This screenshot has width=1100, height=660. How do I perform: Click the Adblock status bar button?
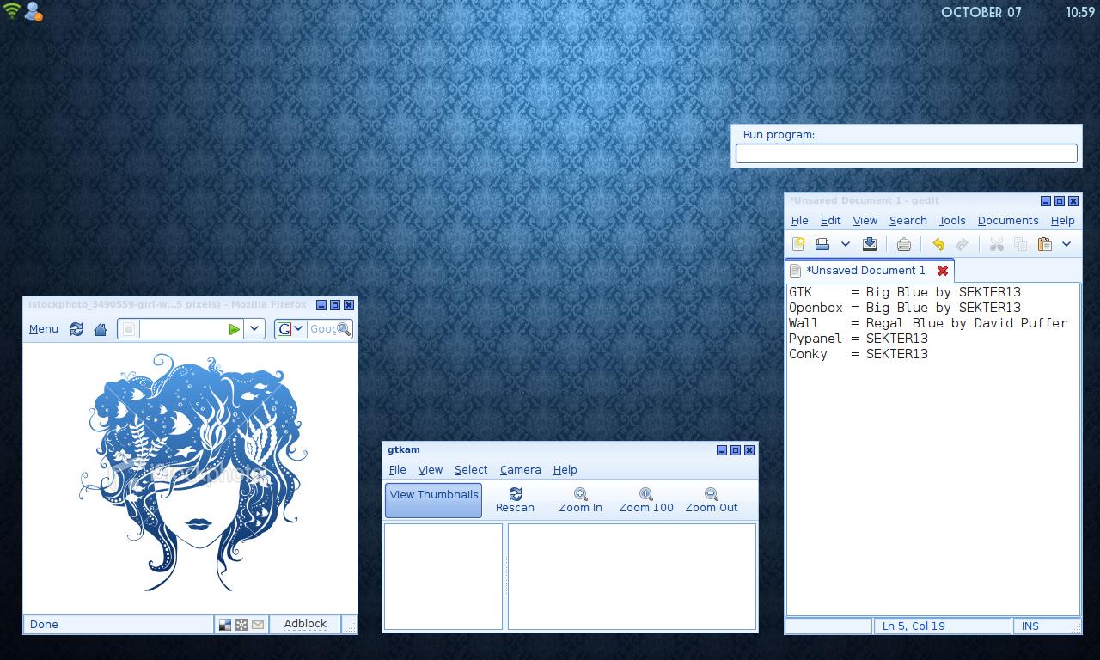tap(305, 625)
